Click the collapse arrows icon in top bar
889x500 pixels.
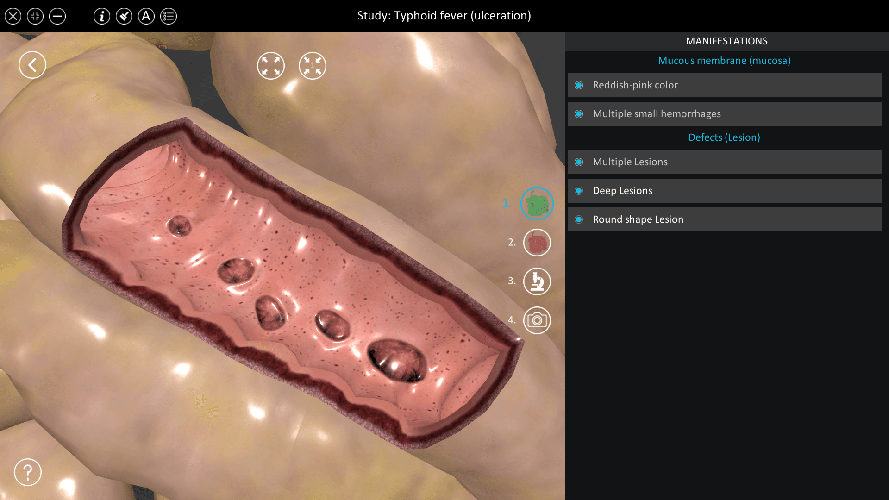pyautogui.click(x=35, y=16)
